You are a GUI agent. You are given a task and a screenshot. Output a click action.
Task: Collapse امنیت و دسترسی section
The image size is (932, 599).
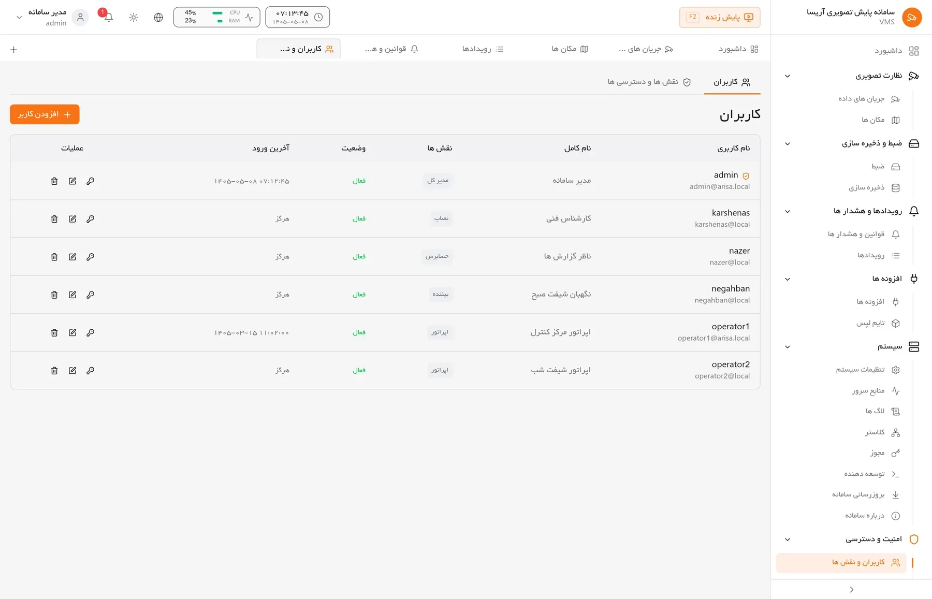788,539
